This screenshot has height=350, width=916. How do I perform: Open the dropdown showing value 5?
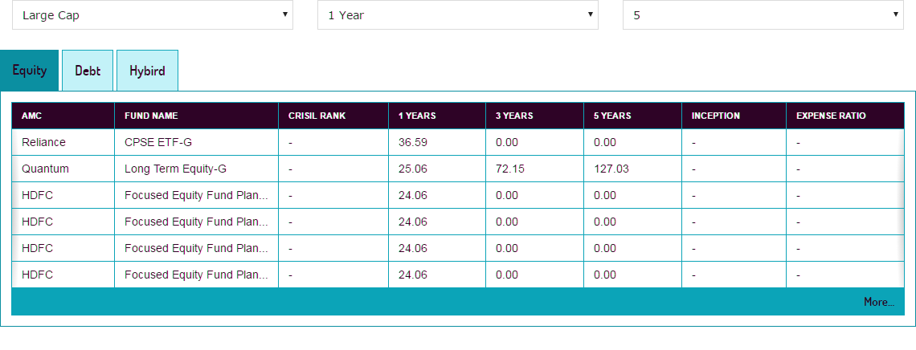click(763, 15)
